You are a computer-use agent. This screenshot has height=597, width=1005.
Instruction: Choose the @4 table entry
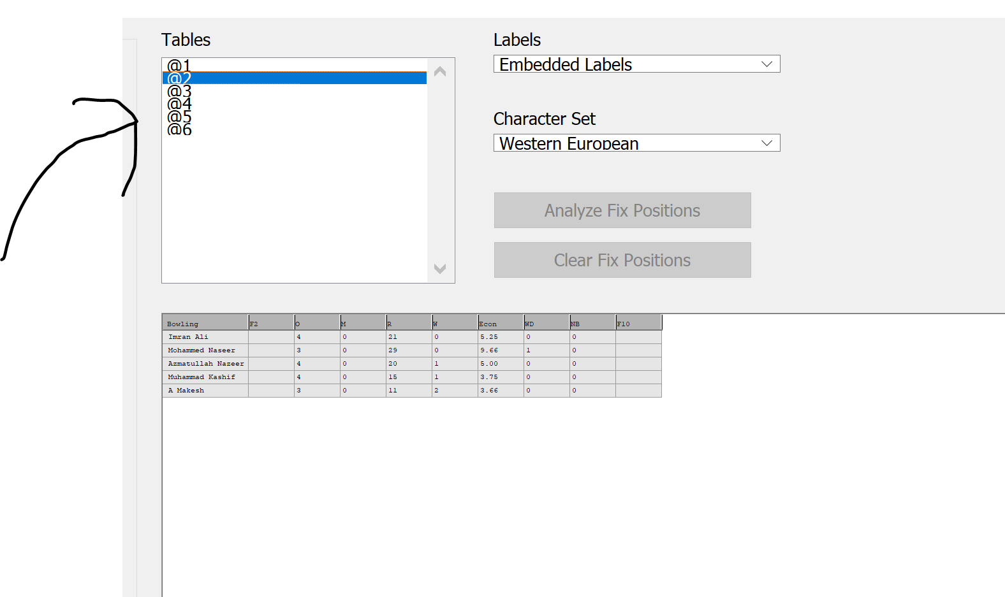pos(179,104)
